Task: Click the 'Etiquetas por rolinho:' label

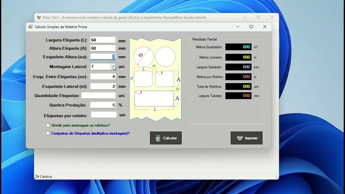Action: 65,116
